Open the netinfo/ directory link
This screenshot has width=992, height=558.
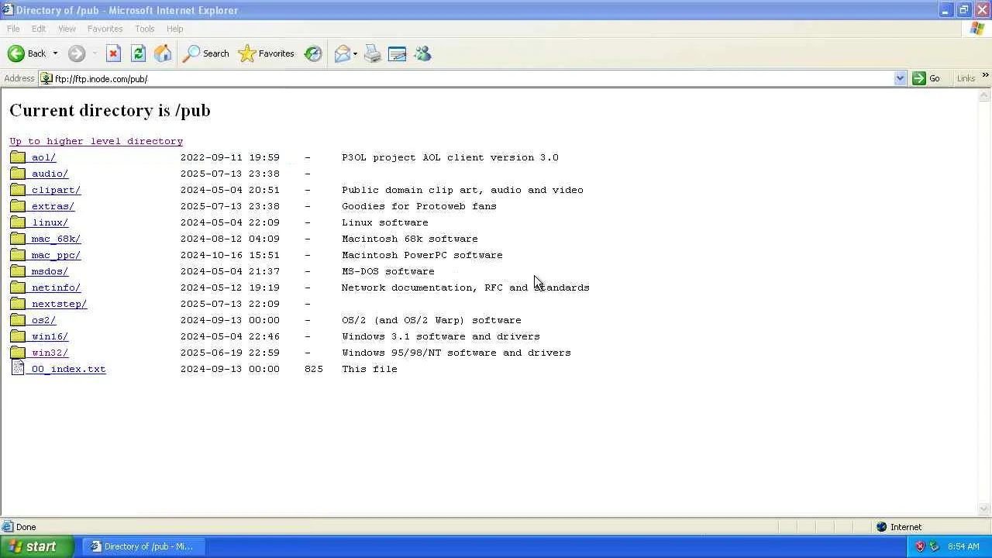tap(56, 288)
